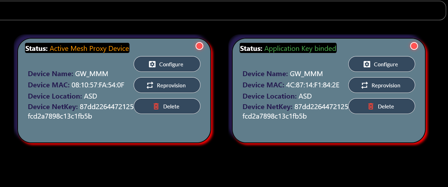Click red status dot on Active Mesh Proxy card
The width and height of the screenshot is (448, 187).
coord(200,46)
